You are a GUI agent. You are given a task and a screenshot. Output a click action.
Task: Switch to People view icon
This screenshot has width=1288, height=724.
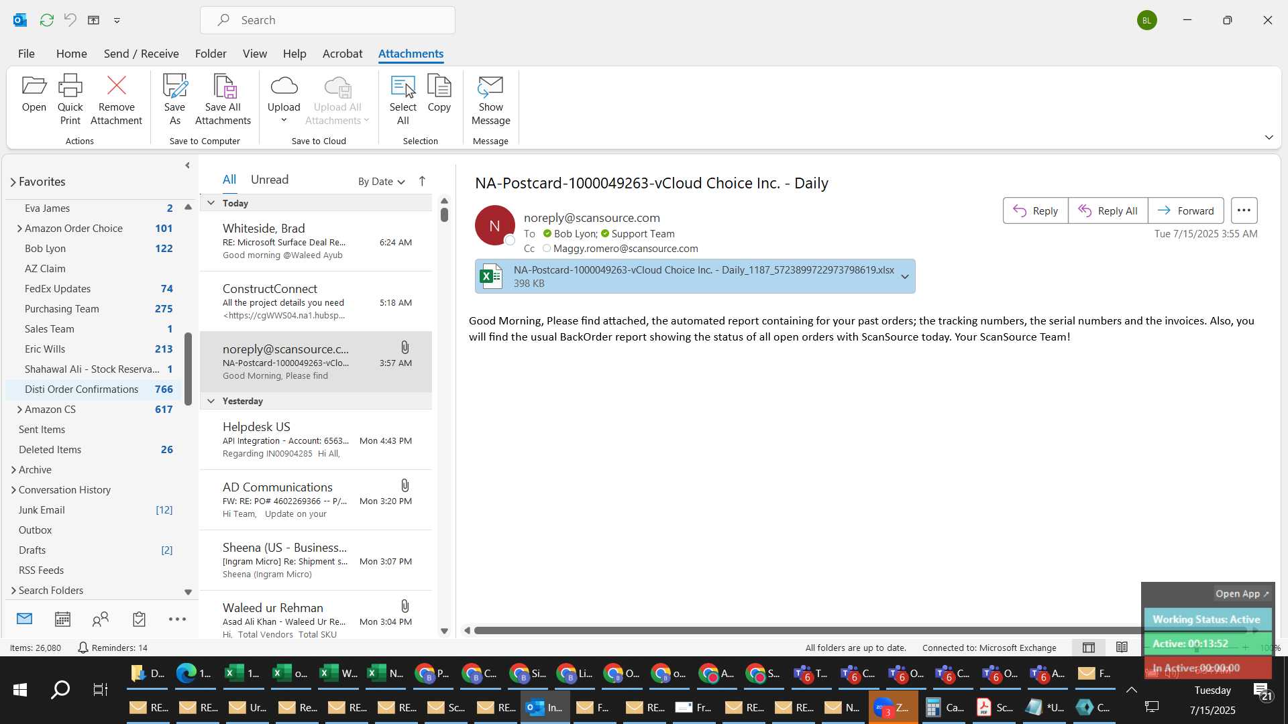click(x=101, y=619)
